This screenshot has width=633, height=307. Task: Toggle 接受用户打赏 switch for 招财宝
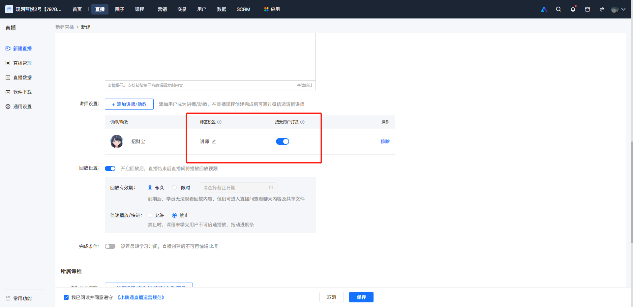click(x=283, y=141)
